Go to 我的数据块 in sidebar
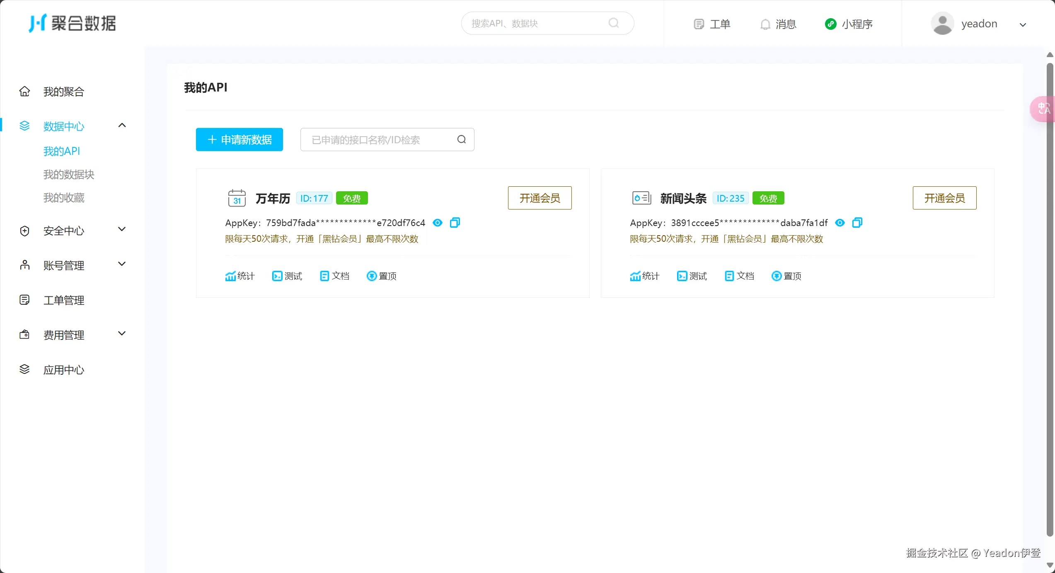The height and width of the screenshot is (573, 1055). tap(69, 175)
